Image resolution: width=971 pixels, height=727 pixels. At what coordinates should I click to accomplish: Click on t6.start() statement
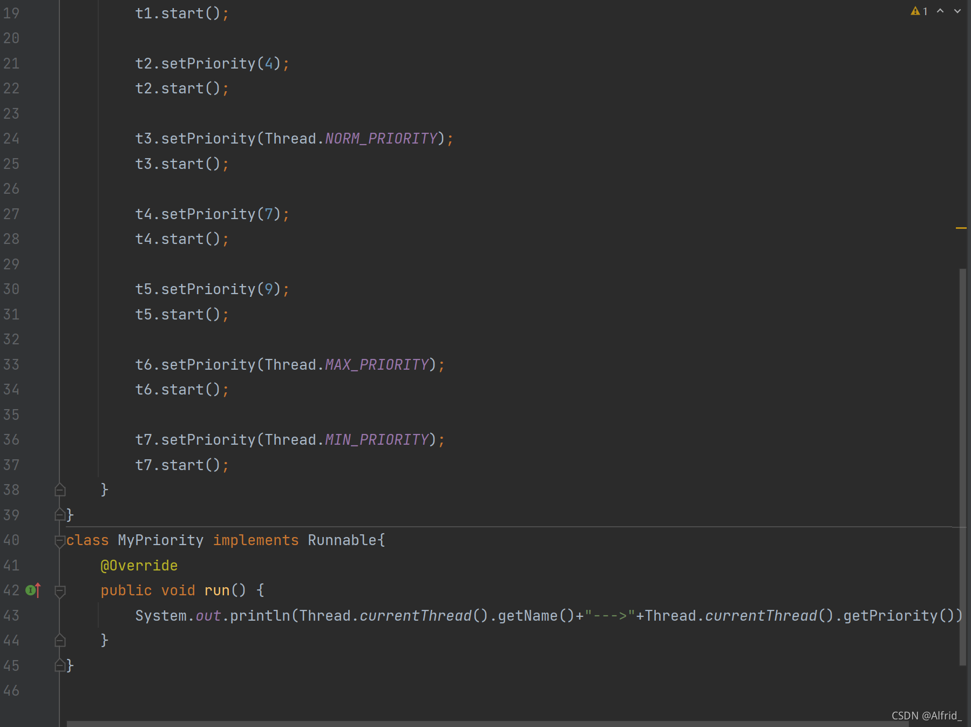(x=182, y=390)
